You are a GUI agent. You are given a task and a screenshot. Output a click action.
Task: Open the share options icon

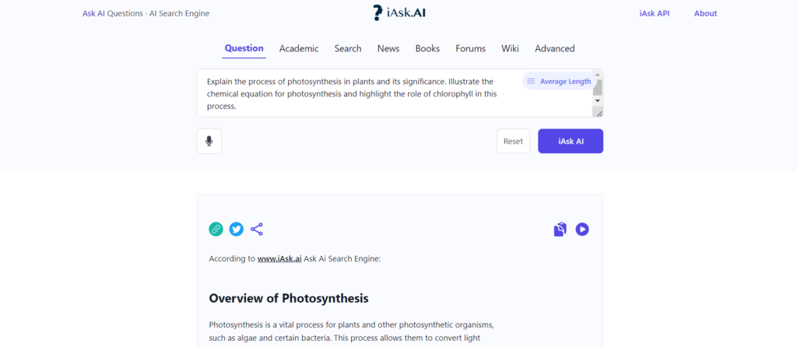point(257,229)
